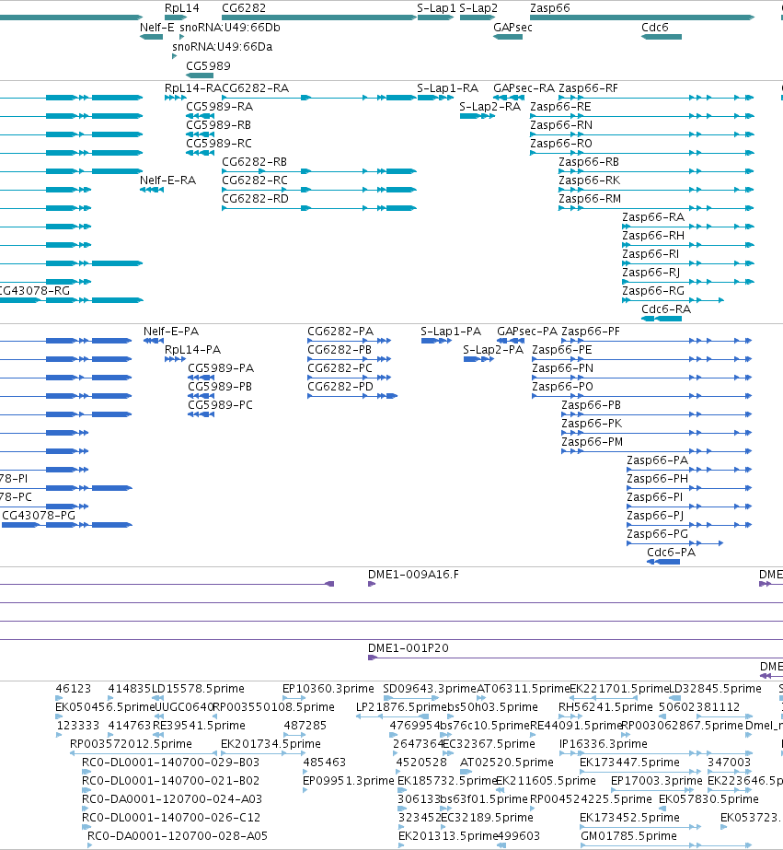Click EST GM01785.5prime
Image resolution: width=783 pixels, height=850 pixels.
628,836
